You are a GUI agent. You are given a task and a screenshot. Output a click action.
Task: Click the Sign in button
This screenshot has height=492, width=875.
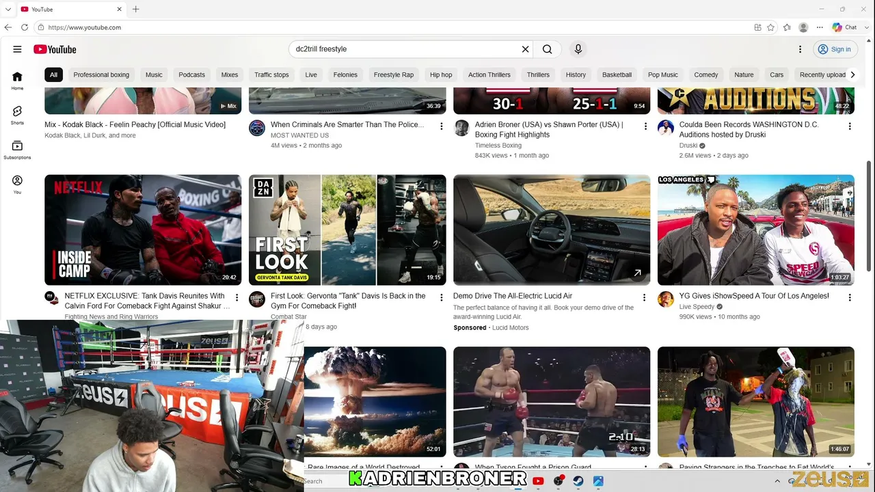[x=834, y=49]
